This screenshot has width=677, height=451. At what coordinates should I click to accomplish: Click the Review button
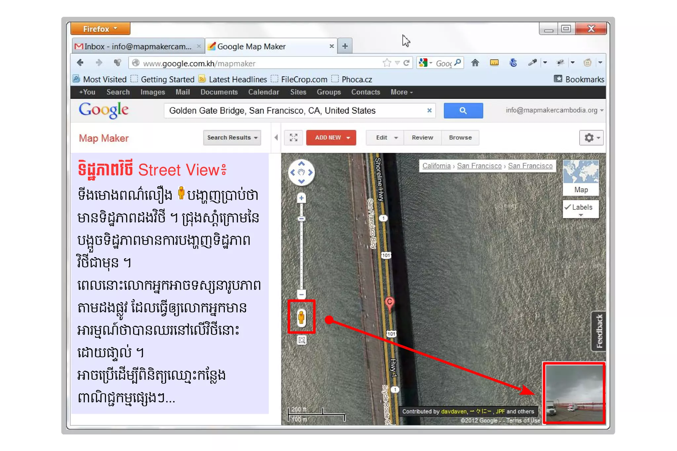pos(422,137)
